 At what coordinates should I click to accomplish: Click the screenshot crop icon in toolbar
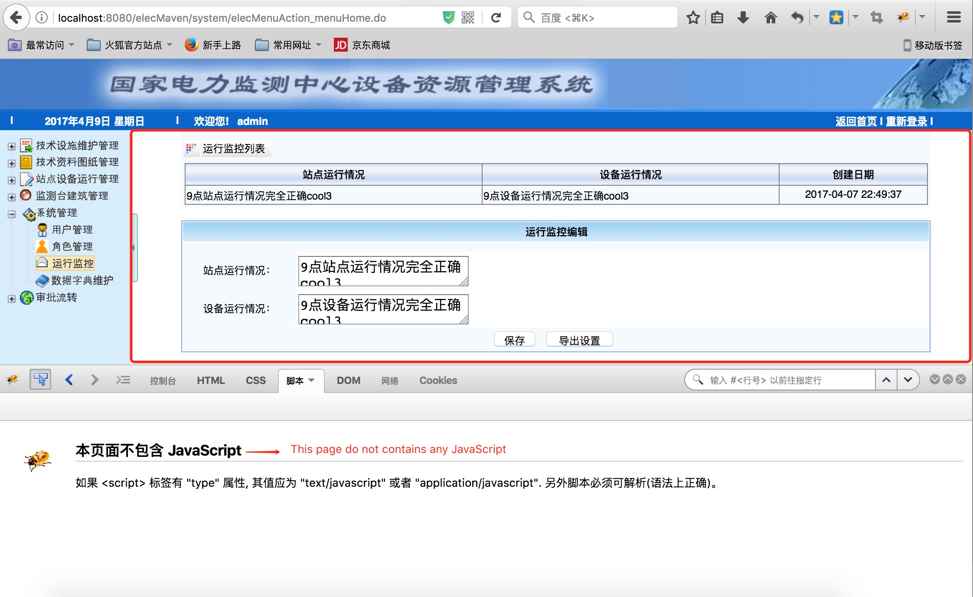876,18
